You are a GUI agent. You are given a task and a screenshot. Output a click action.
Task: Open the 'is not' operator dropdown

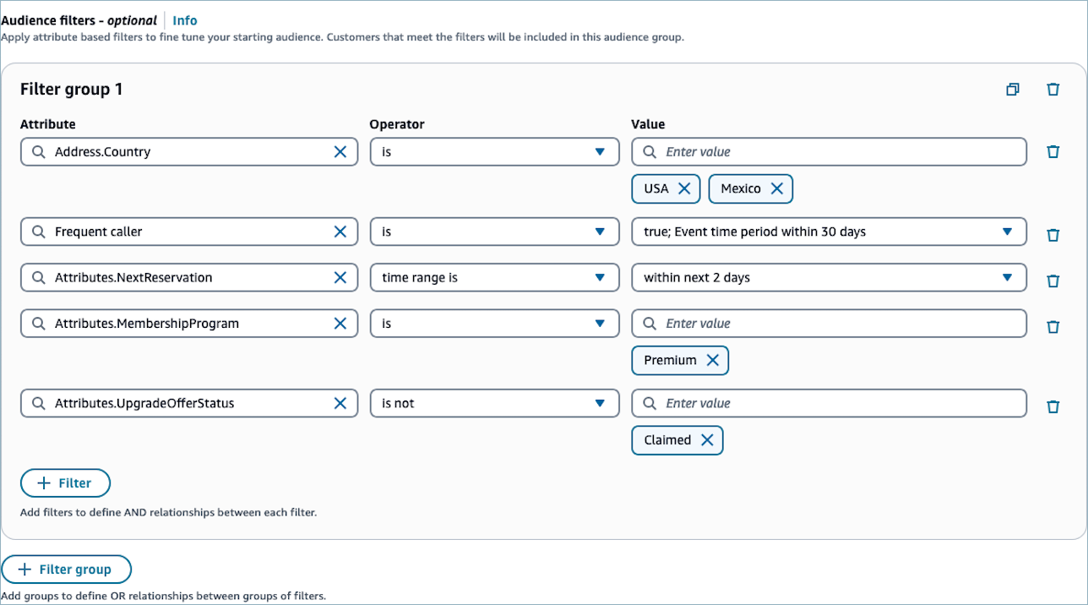click(494, 403)
